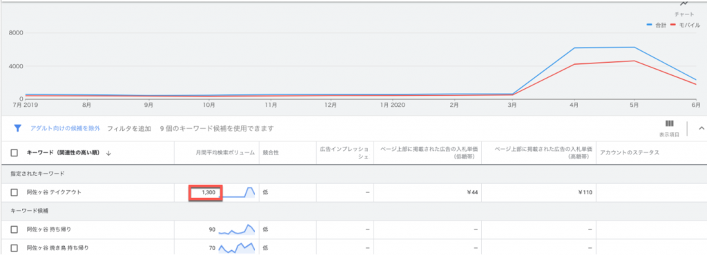Click keyword text 阿佐ヶ谷 持ち帰り
The width and height of the screenshot is (707, 255).
(x=49, y=229)
